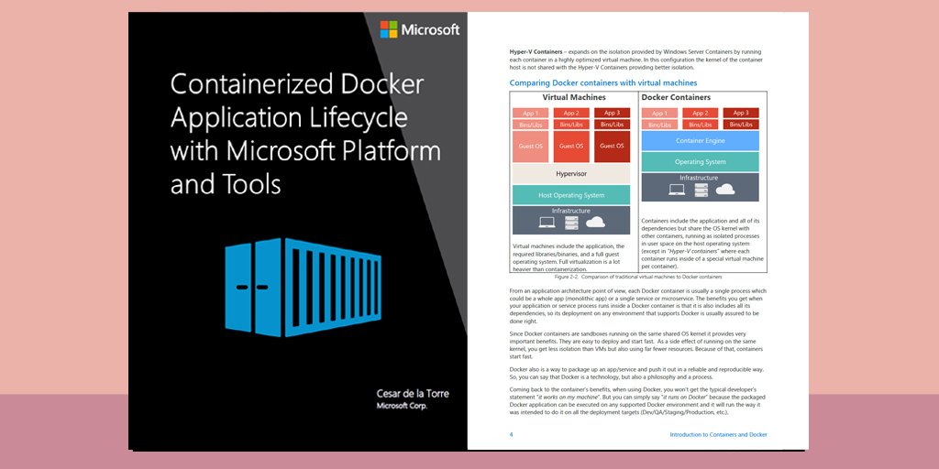Click the blue 'Container Engine' layer
Viewport: 939px width, 469px height.
coord(700,141)
